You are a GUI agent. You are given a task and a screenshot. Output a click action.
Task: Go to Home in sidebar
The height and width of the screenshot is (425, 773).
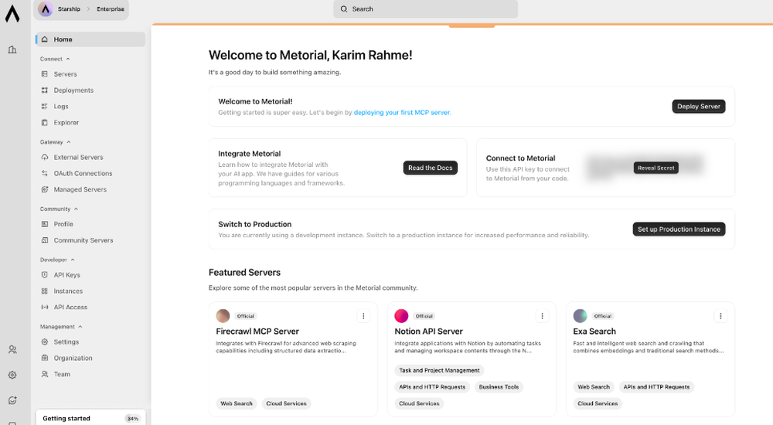click(x=90, y=39)
